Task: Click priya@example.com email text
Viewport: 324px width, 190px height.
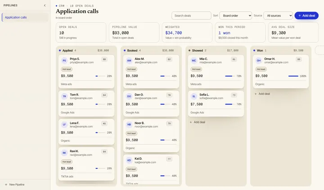Action: pos(81,62)
